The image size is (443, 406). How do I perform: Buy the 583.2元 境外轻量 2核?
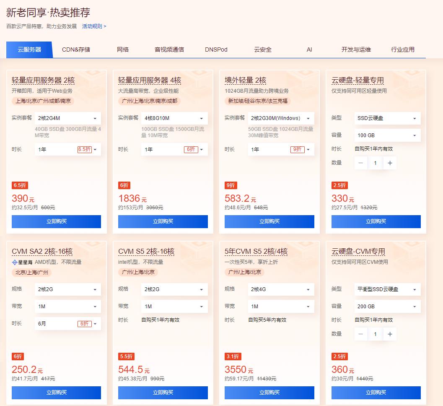[269, 221]
